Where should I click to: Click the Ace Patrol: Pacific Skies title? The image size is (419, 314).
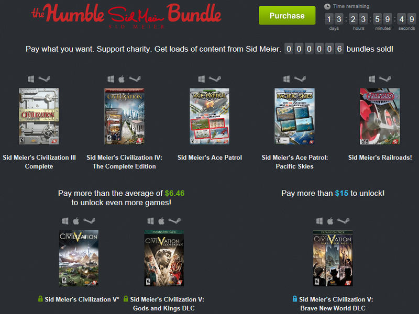click(x=295, y=162)
